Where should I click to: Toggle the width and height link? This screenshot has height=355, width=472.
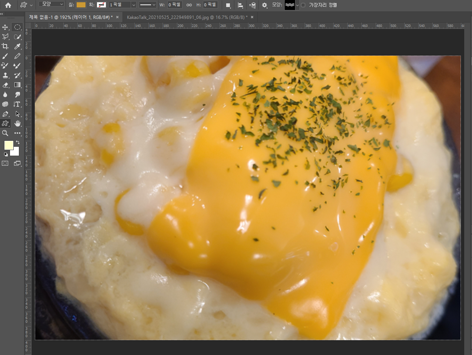tap(189, 5)
